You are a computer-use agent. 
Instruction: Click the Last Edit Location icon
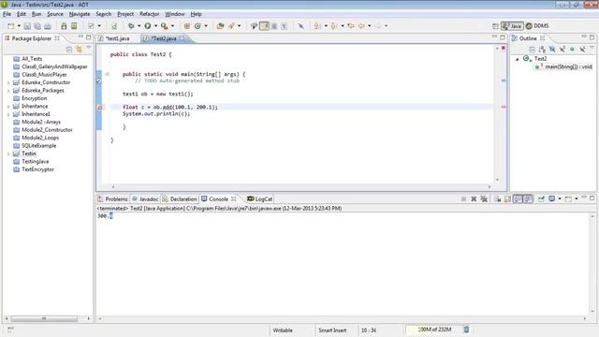(x=351, y=26)
